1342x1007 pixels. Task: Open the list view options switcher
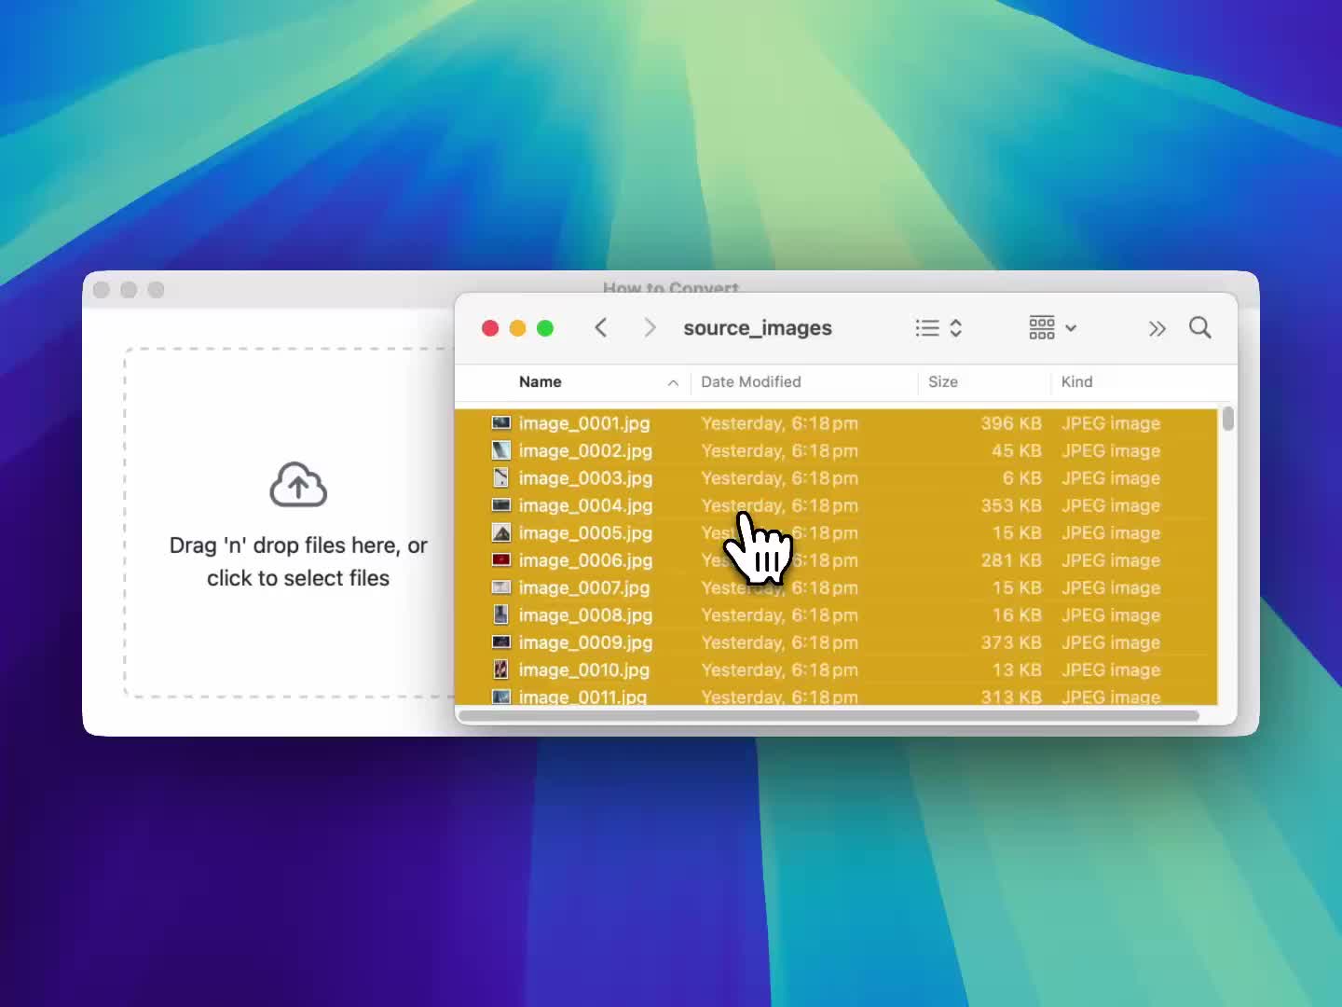click(938, 328)
